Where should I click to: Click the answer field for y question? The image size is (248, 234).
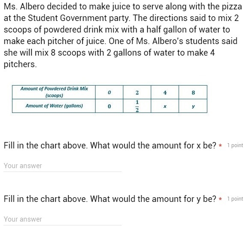pyautogui.click(x=63, y=219)
